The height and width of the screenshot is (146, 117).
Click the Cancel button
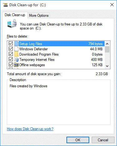(x=103, y=140)
